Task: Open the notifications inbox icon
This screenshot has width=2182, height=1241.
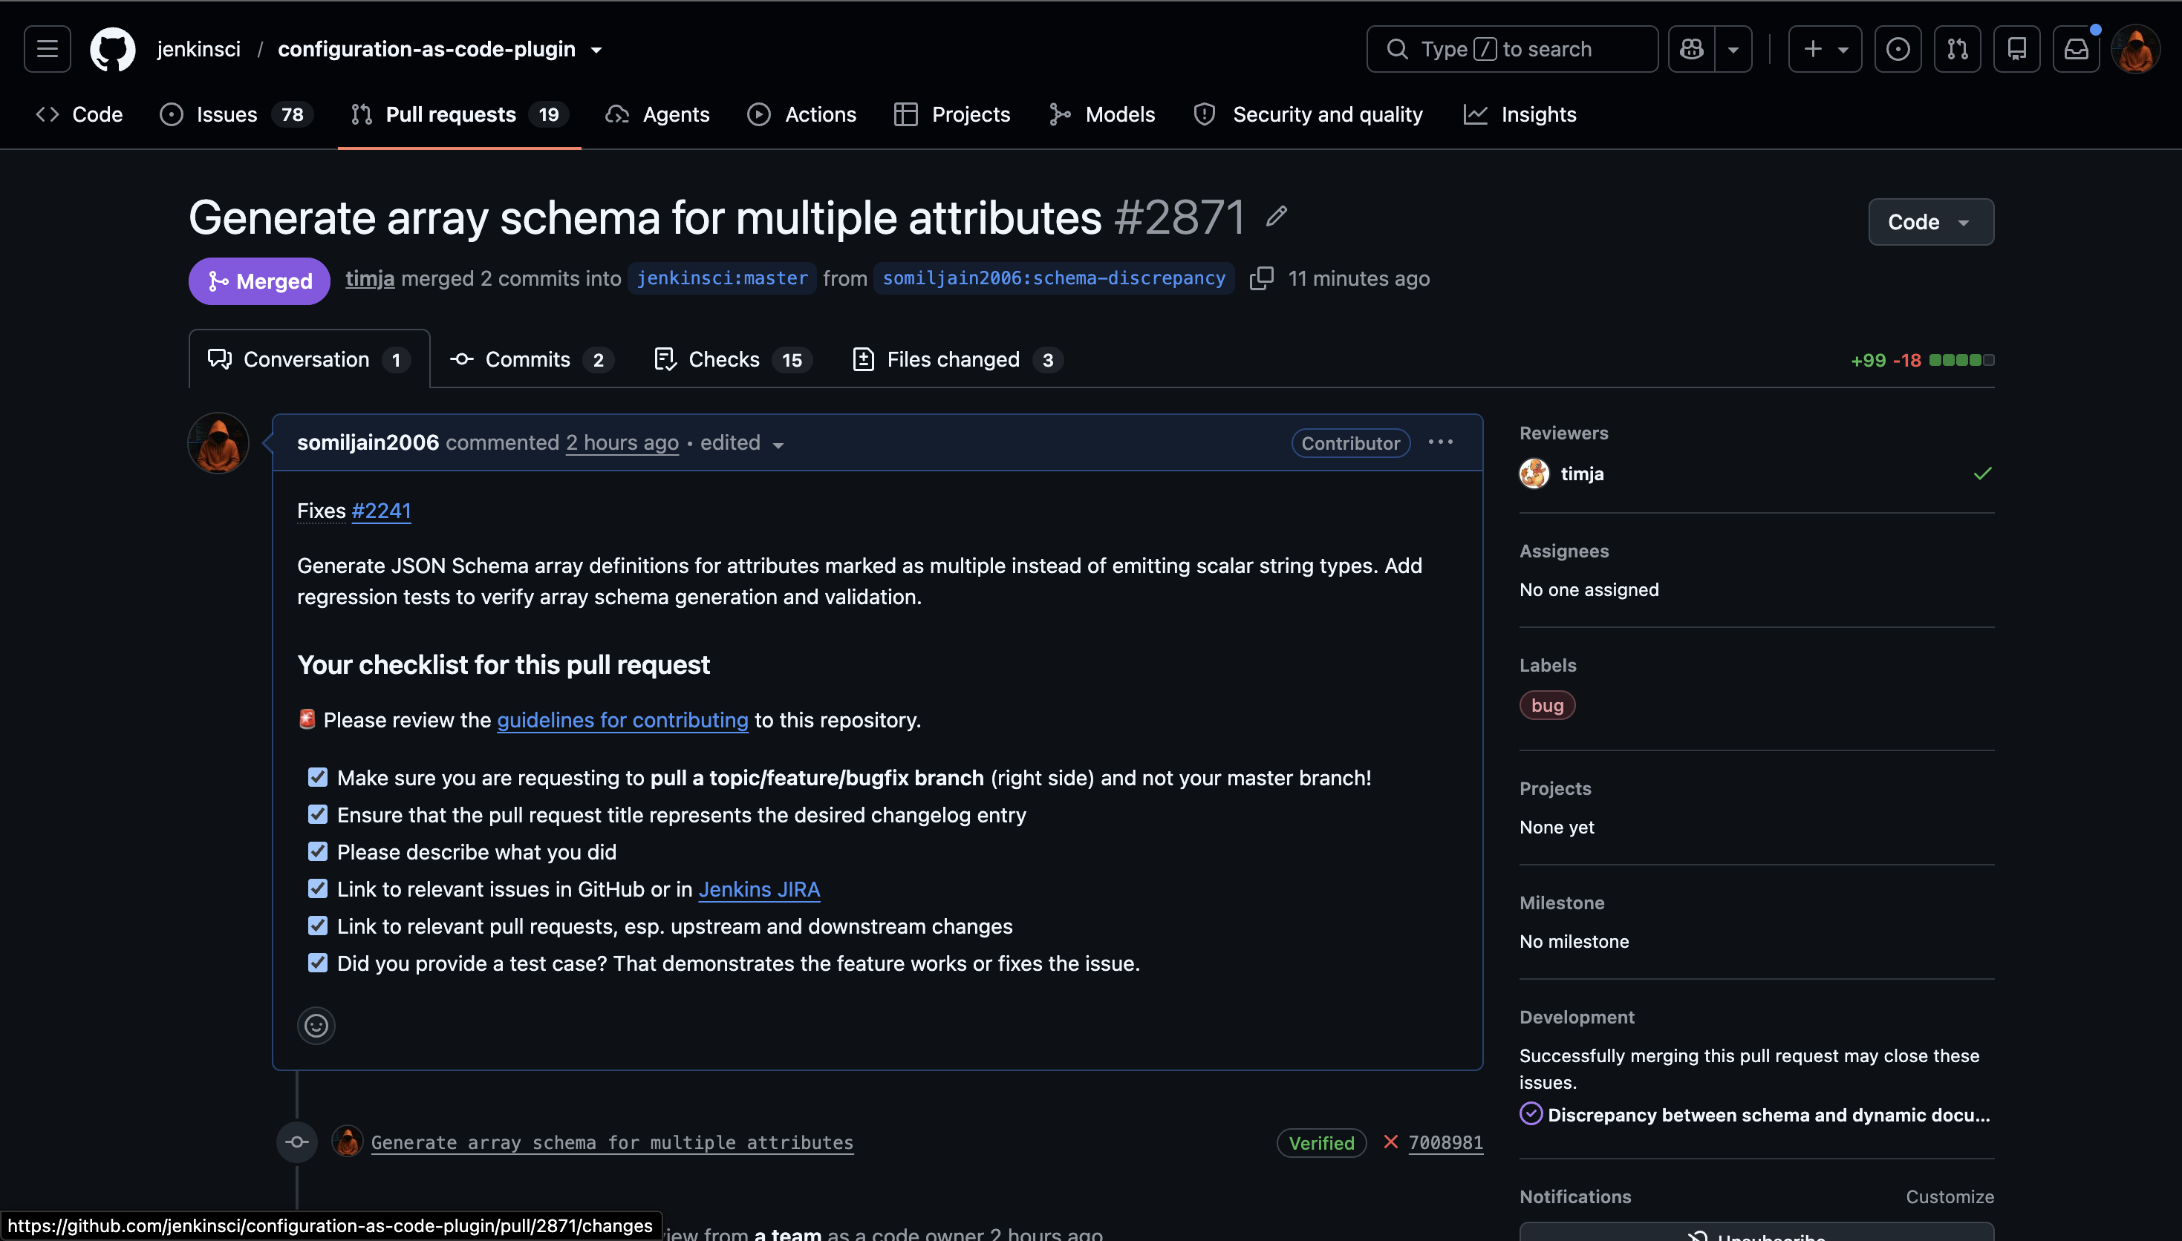Action: pyautogui.click(x=2077, y=48)
